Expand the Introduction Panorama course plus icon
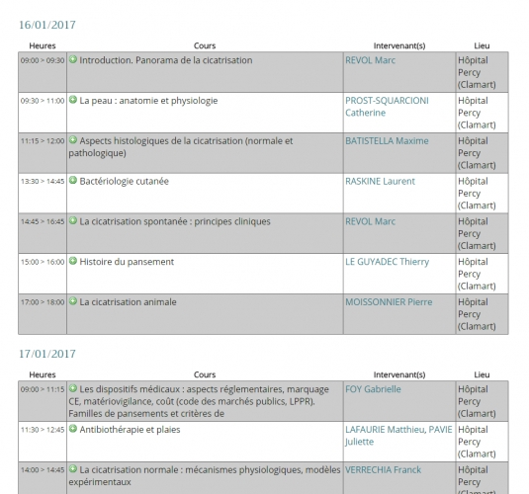Image resolution: width=529 pixels, height=494 pixels. coord(73,59)
